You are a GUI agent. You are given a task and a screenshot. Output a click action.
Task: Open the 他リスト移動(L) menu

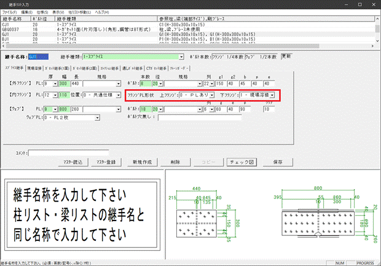click(x=79, y=12)
